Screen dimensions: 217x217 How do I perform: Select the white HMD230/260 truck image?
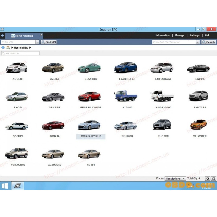(162, 96)
